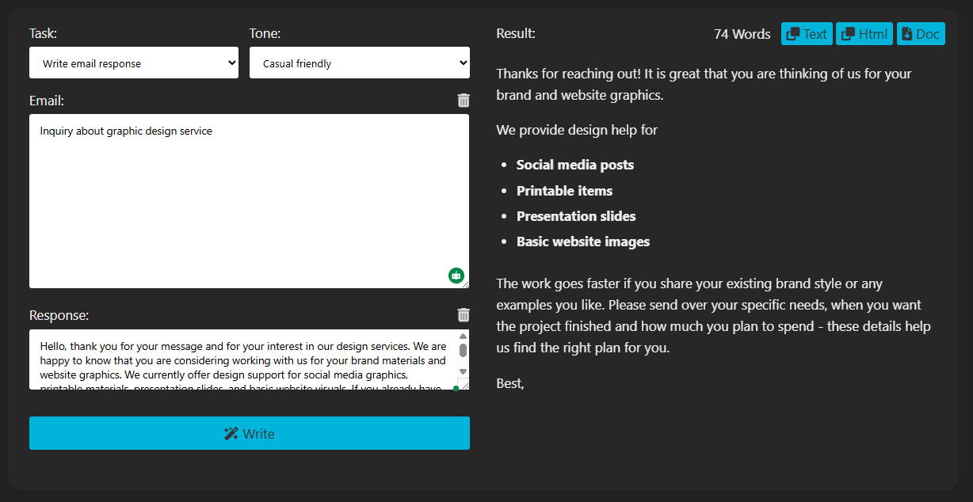Click the magic wand icon on the Write button
973x502 pixels.
pyautogui.click(x=230, y=433)
